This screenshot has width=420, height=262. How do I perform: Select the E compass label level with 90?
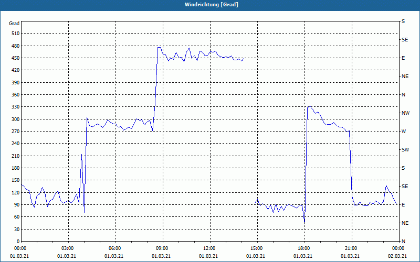[x=403, y=205]
